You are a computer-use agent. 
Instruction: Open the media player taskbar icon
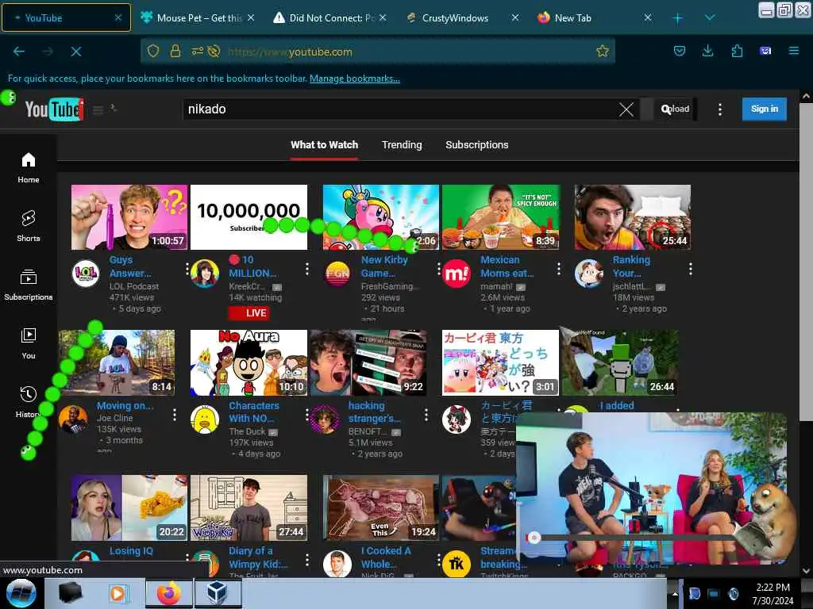pos(118,593)
